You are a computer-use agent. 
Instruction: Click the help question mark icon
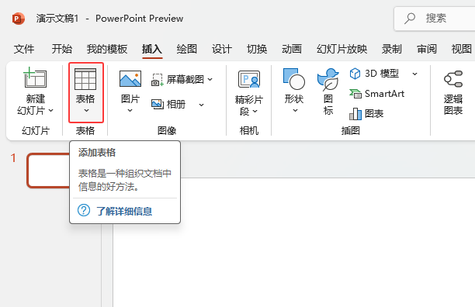coord(84,210)
